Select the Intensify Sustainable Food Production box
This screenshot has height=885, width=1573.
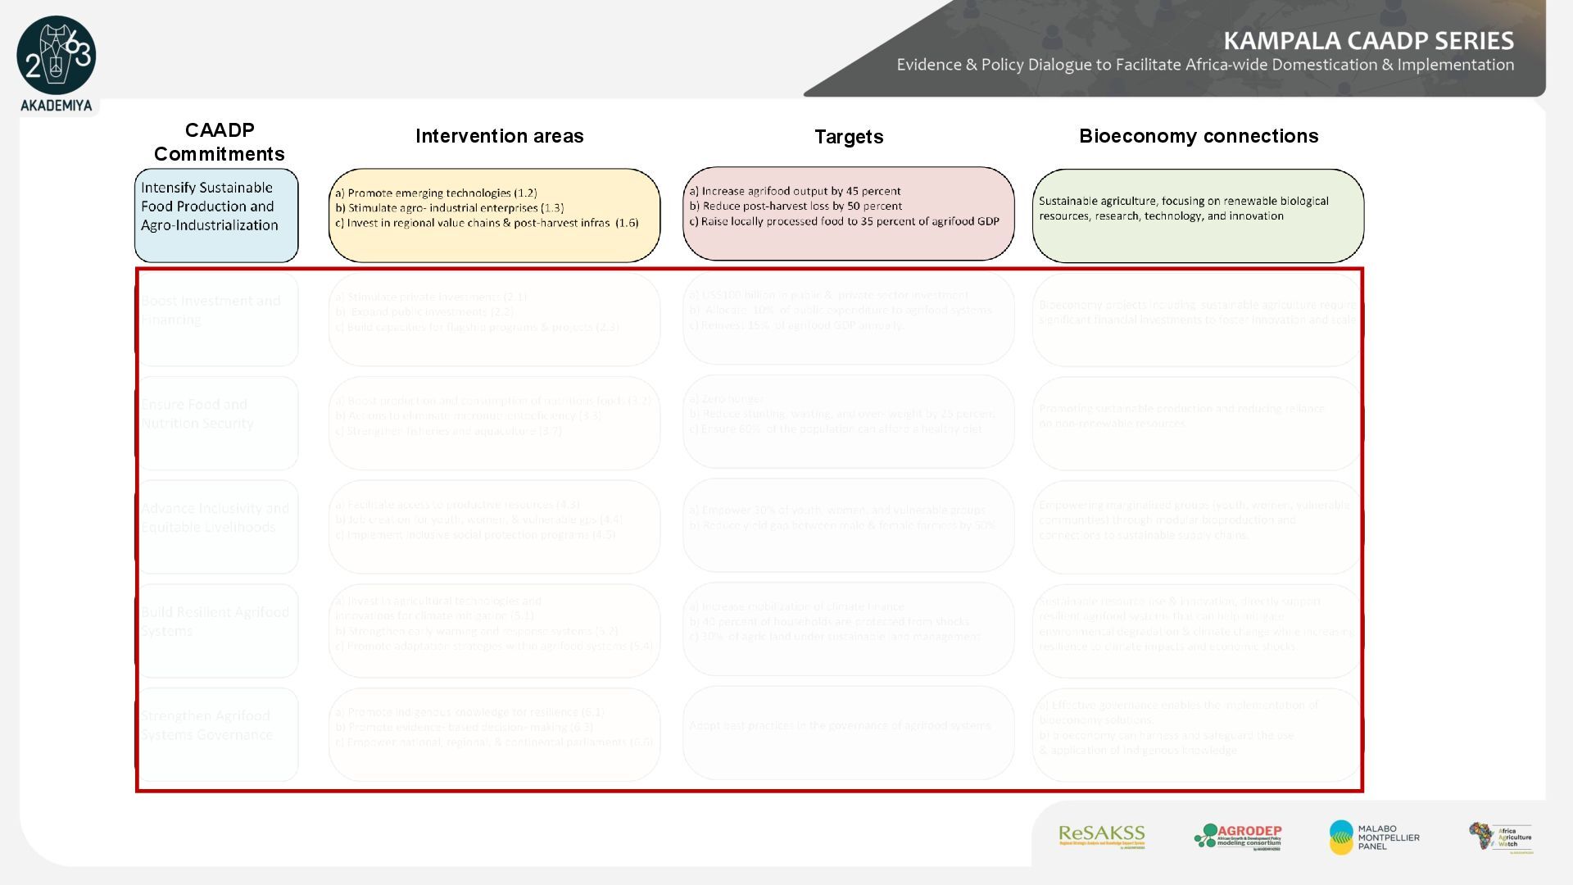pos(216,216)
